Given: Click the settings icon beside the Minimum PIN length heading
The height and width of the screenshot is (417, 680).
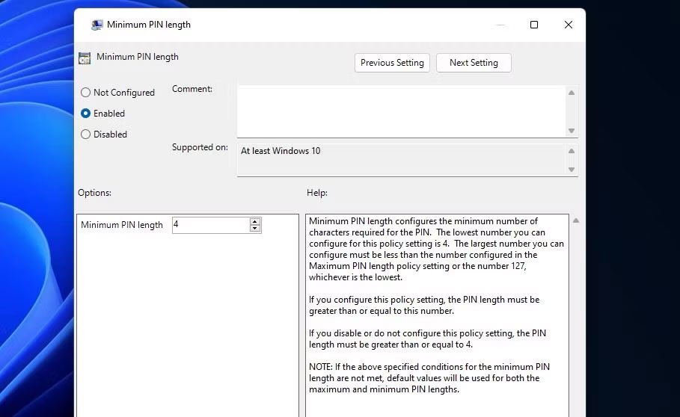Looking at the screenshot, I should (x=85, y=58).
